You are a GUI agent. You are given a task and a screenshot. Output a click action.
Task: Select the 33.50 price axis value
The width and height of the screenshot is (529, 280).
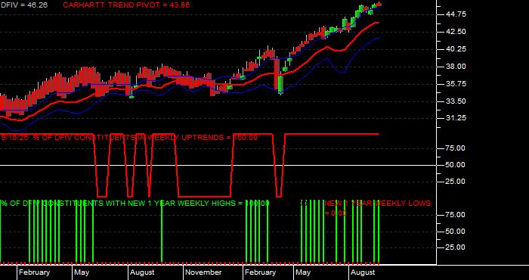click(456, 101)
